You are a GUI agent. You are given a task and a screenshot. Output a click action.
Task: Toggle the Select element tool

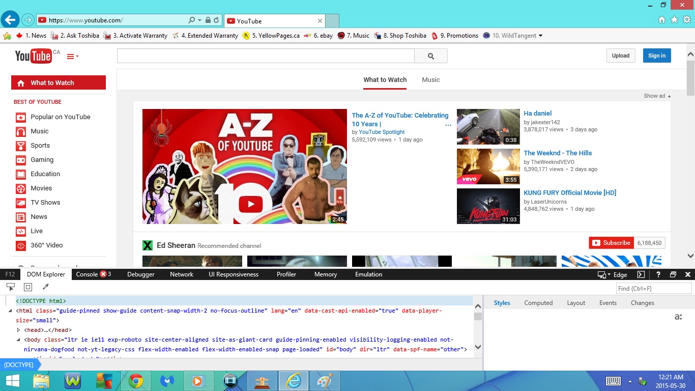(x=10, y=287)
